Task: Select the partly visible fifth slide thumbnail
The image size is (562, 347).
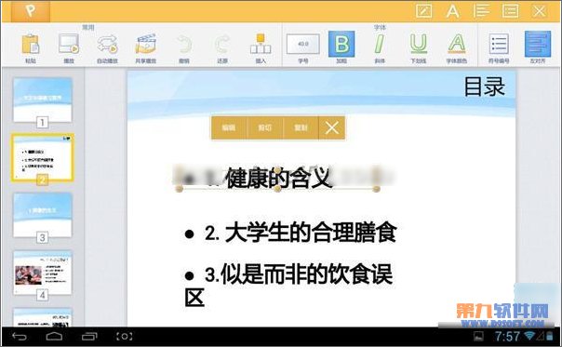Action: tap(43, 317)
